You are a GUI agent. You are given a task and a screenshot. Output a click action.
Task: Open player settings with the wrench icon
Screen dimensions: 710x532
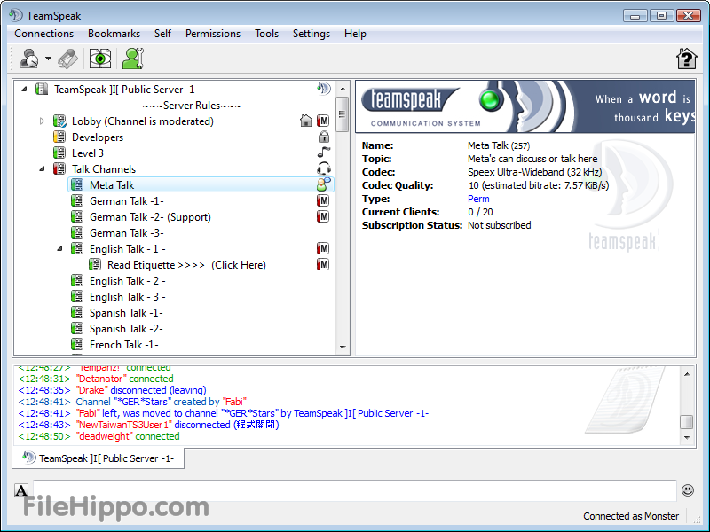tap(131, 59)
